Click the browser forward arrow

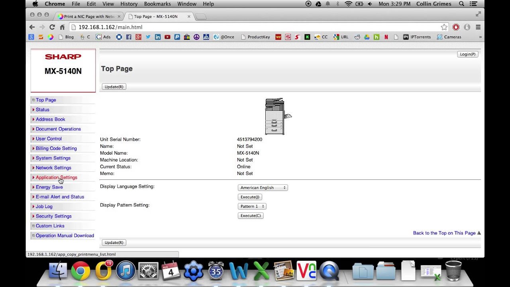tap(42, 27)
